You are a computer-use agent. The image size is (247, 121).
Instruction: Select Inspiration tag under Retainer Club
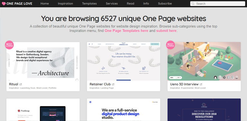click(95, 88)
